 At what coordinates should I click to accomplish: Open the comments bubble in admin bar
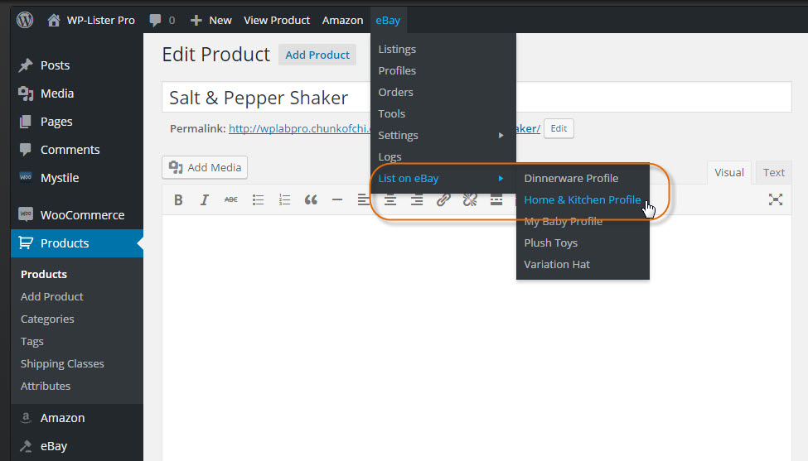pos(155,20)
